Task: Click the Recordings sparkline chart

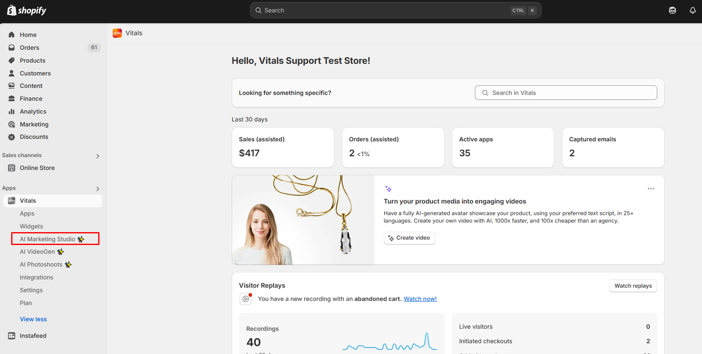Action: point(390,342)
